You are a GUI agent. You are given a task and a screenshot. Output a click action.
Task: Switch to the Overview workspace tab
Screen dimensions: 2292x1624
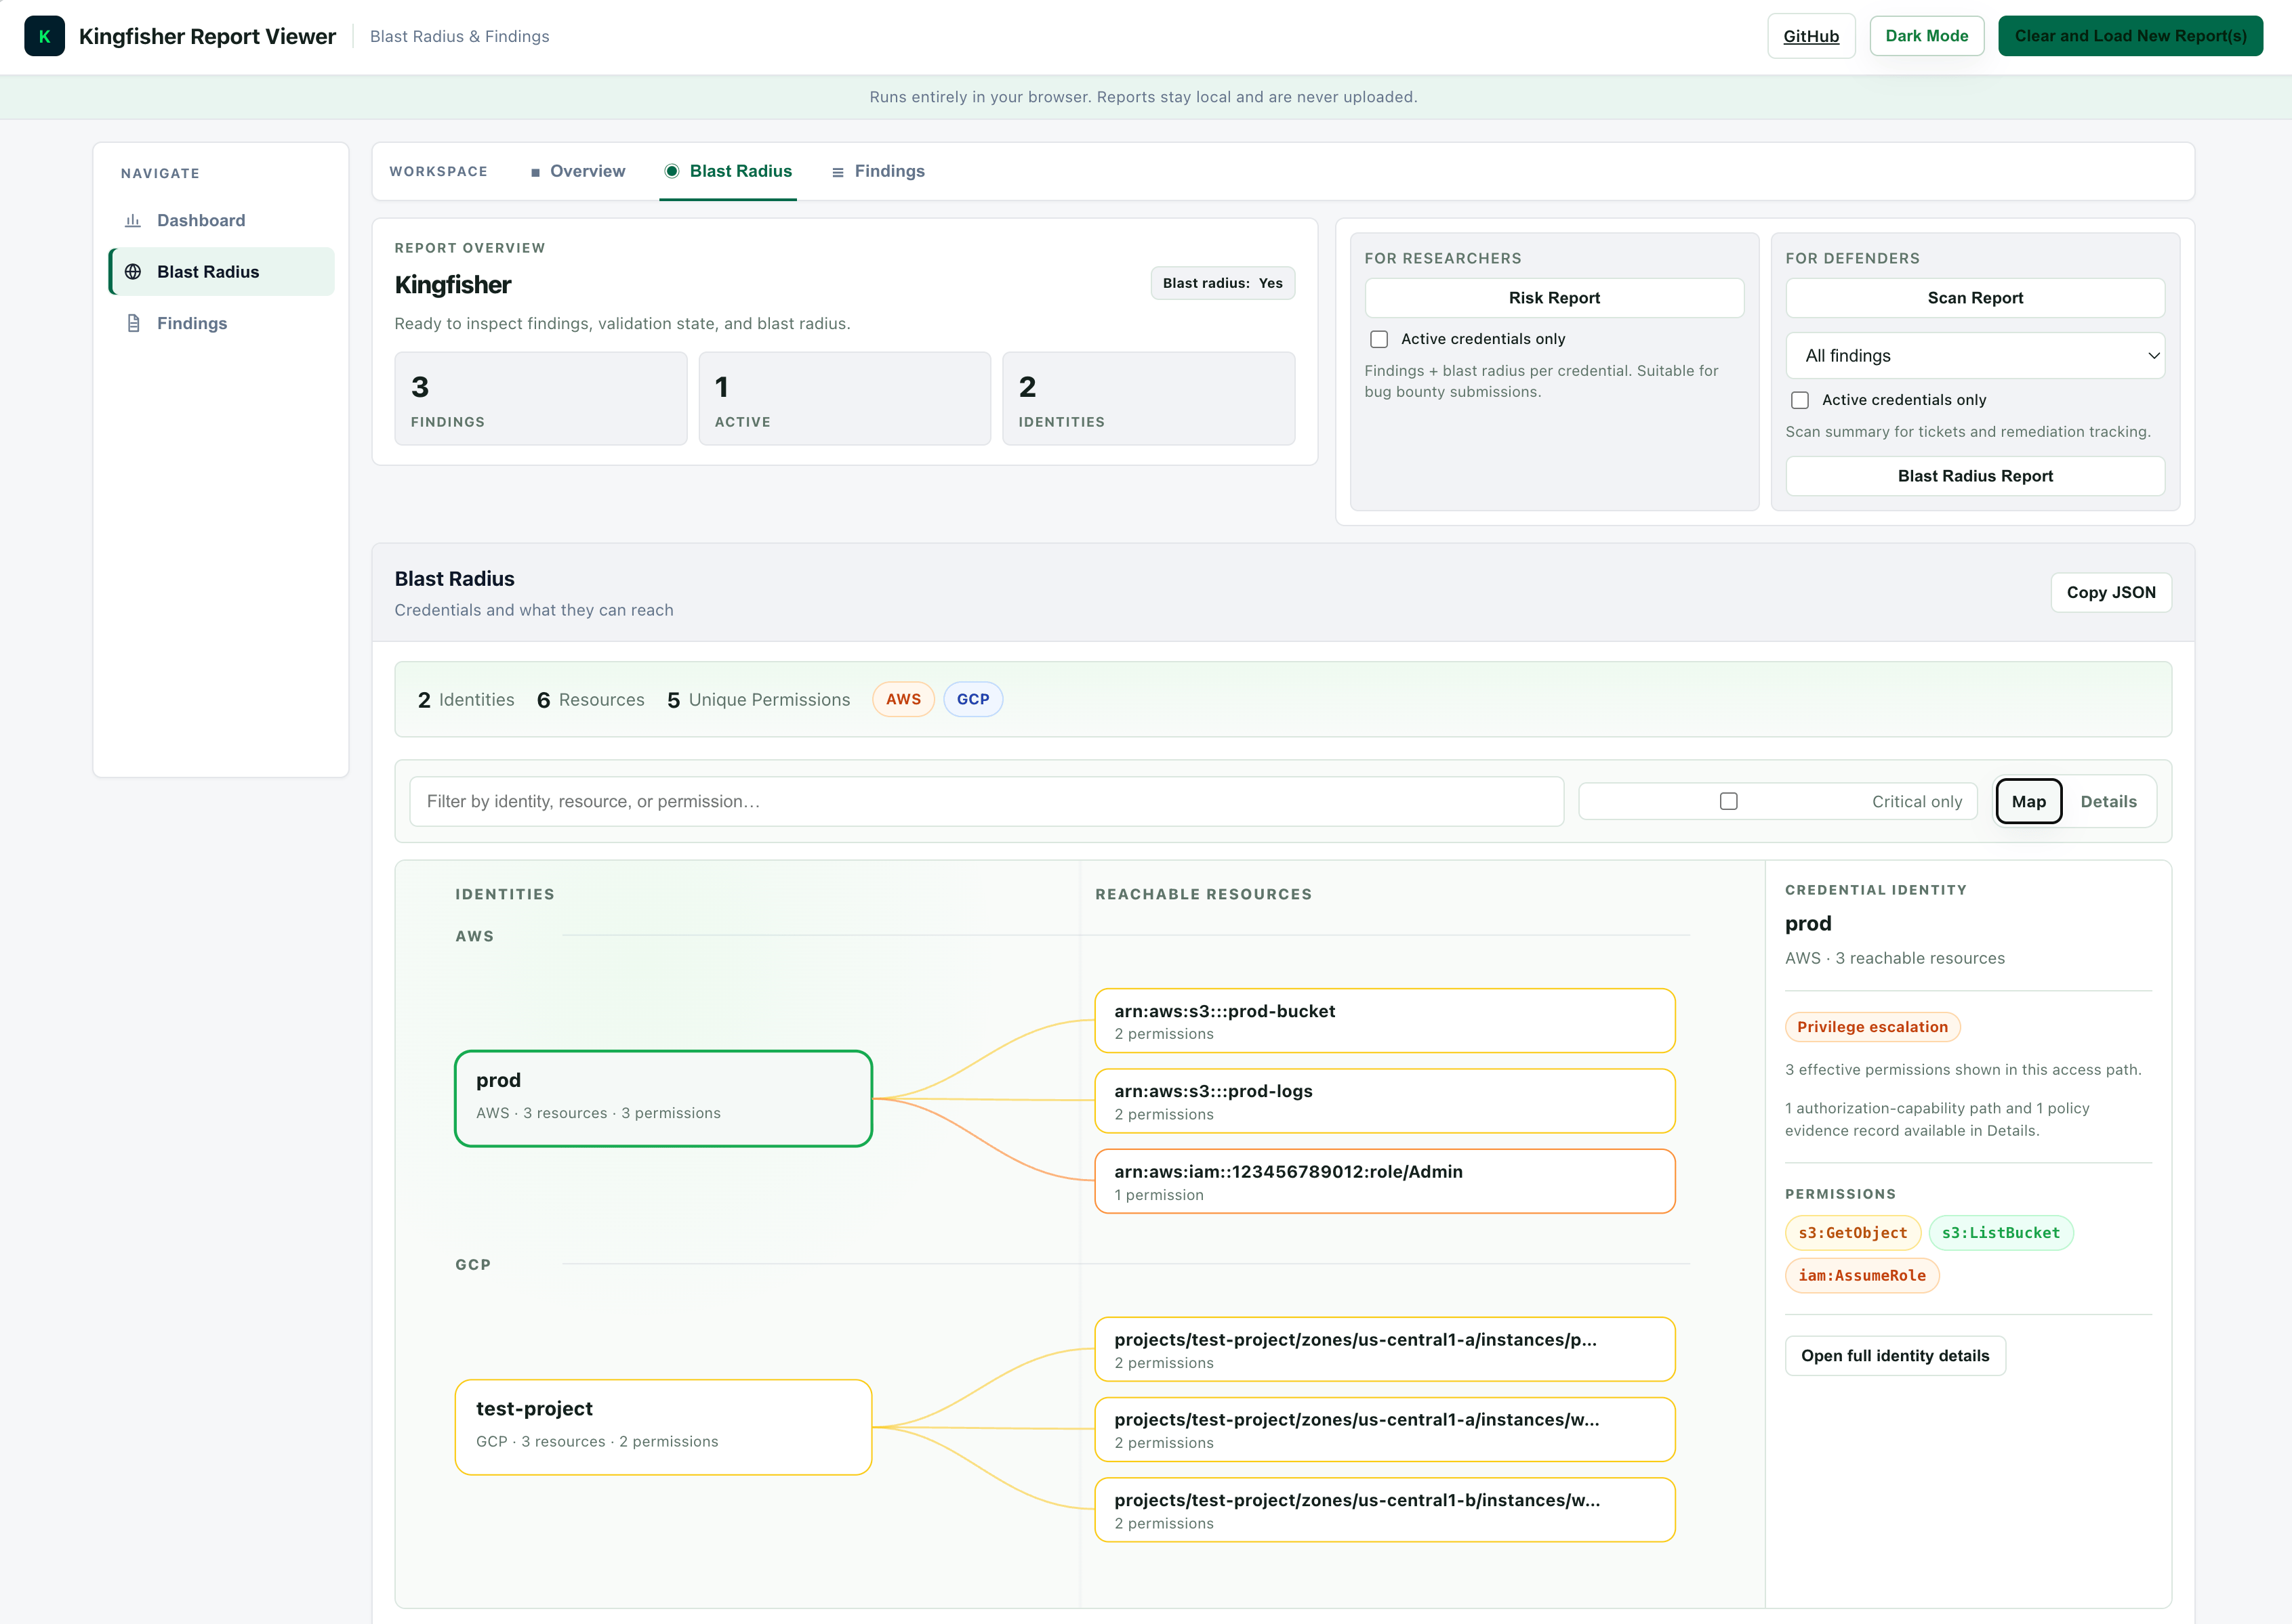click(x=577, y=171)
